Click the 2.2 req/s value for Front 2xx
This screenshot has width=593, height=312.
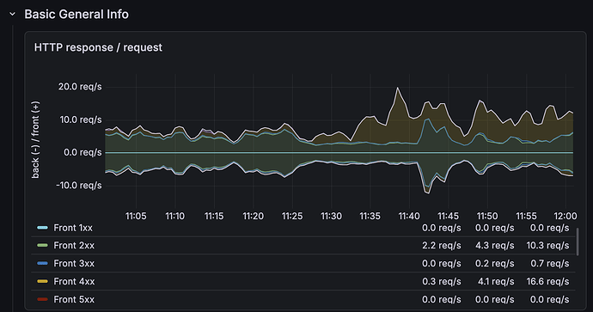coord(442,246)
